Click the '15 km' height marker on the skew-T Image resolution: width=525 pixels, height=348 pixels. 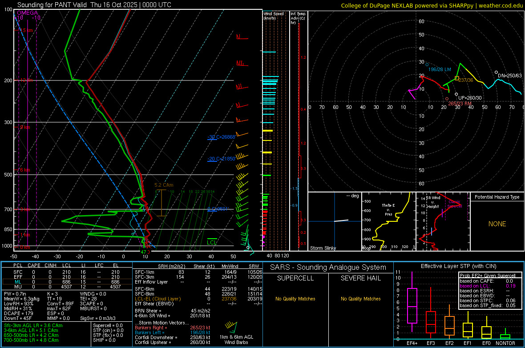click(x=26, y=30)
